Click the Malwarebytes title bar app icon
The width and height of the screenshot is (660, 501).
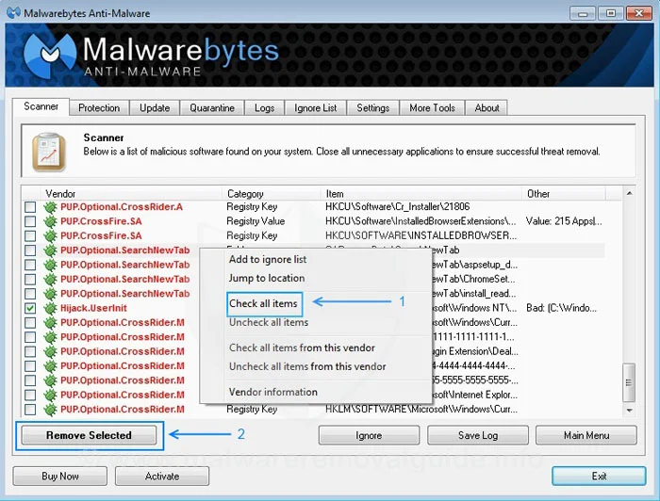13,13
